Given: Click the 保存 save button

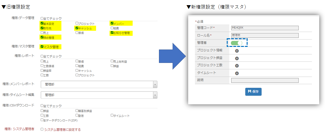Looking at the screenshot, I should point(253,92).
